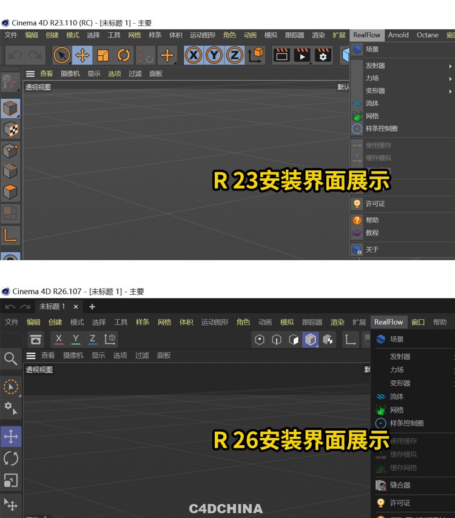This screenshot has height=518, width=455.
Task: Choose 许可证 in R23 RealFlow menu
Action: [402, 204]
